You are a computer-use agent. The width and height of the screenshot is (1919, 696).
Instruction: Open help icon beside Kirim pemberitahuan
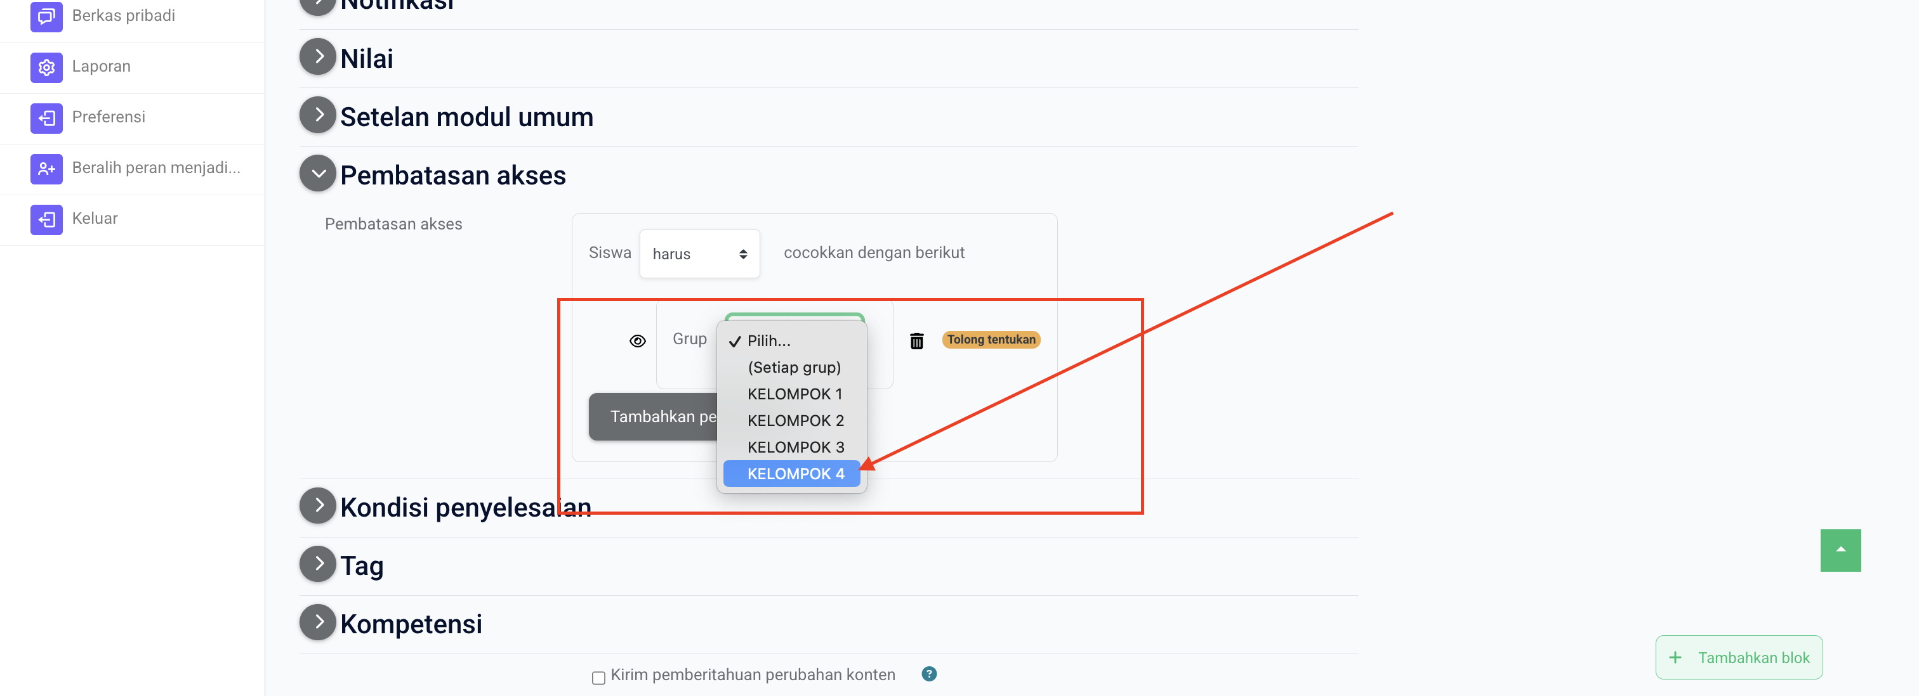[928, 674]
